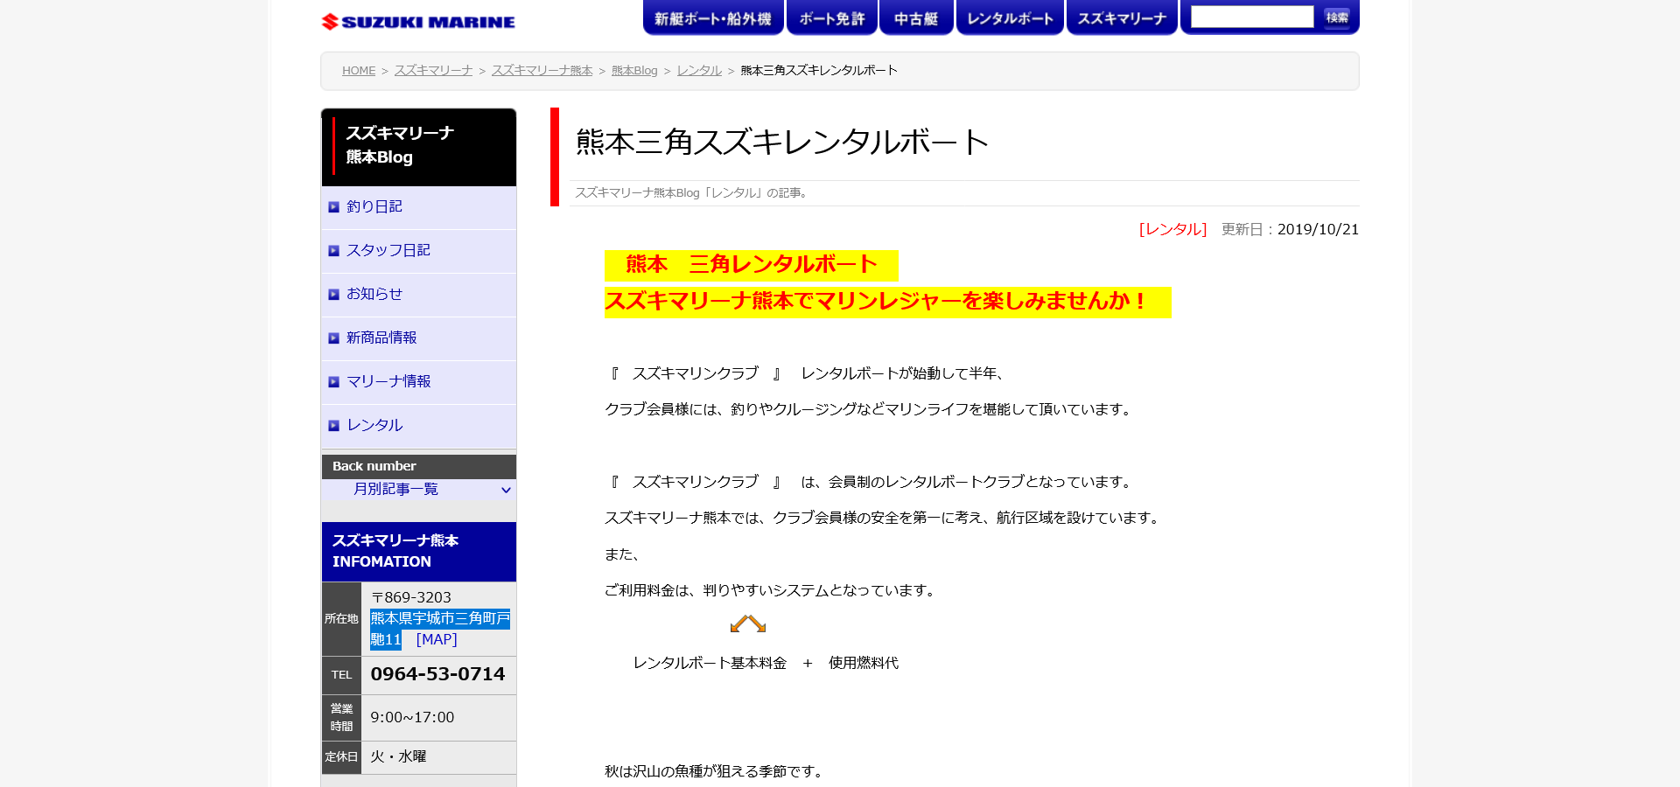Screen dimensions: 1680x787
Task: Open 中古艇 nav tab
Action: (916, 17)
